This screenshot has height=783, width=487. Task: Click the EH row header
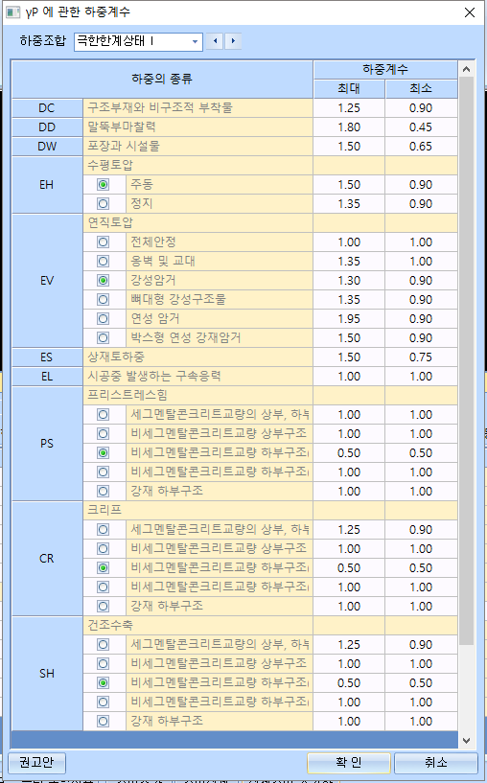point(47,185)
